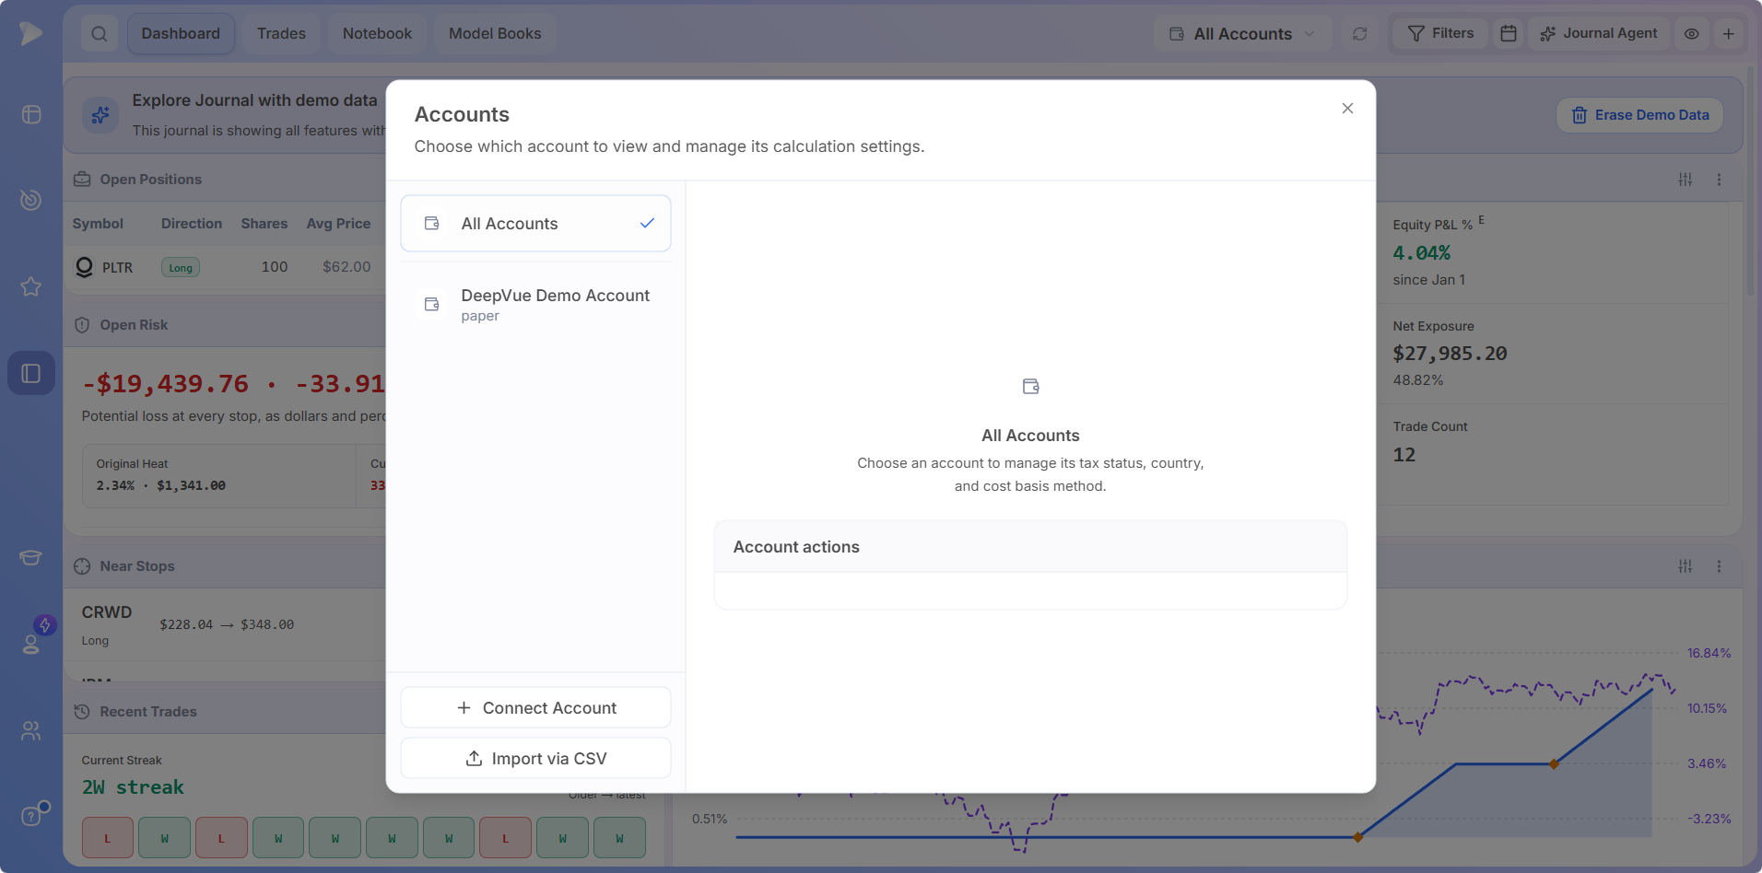Click the refresh sync icon beside All Accounts
Viewport: 1762px width, 873px height.
[1359, 34]
